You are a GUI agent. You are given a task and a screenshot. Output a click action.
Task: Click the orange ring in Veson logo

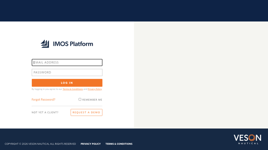[252, 137]
